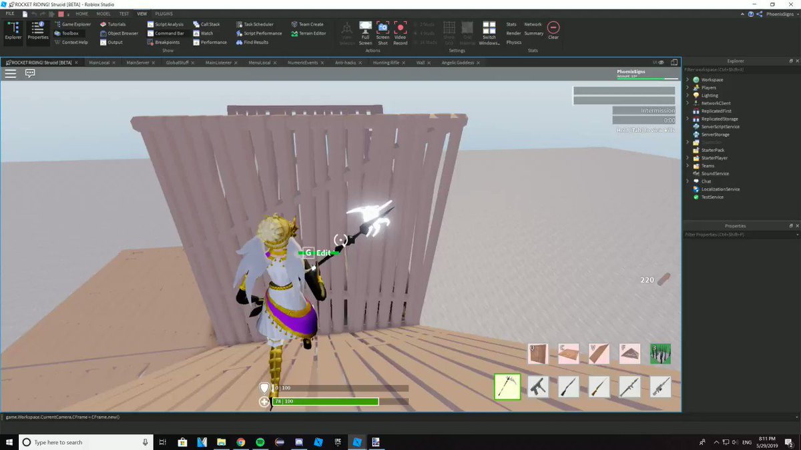801x450 pixels.
Task: Select the stairs build piece slot
Action: (x=599, y=353)
